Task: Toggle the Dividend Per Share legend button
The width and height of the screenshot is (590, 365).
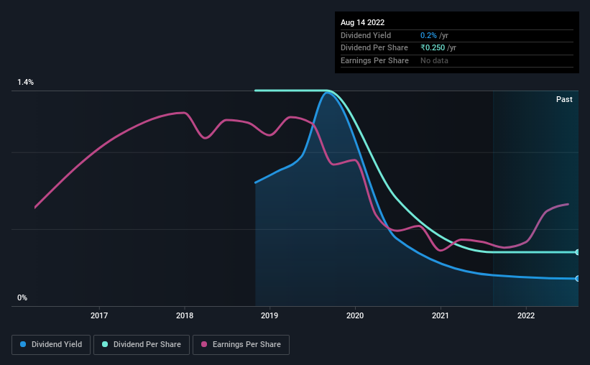Action: [142, 345]
